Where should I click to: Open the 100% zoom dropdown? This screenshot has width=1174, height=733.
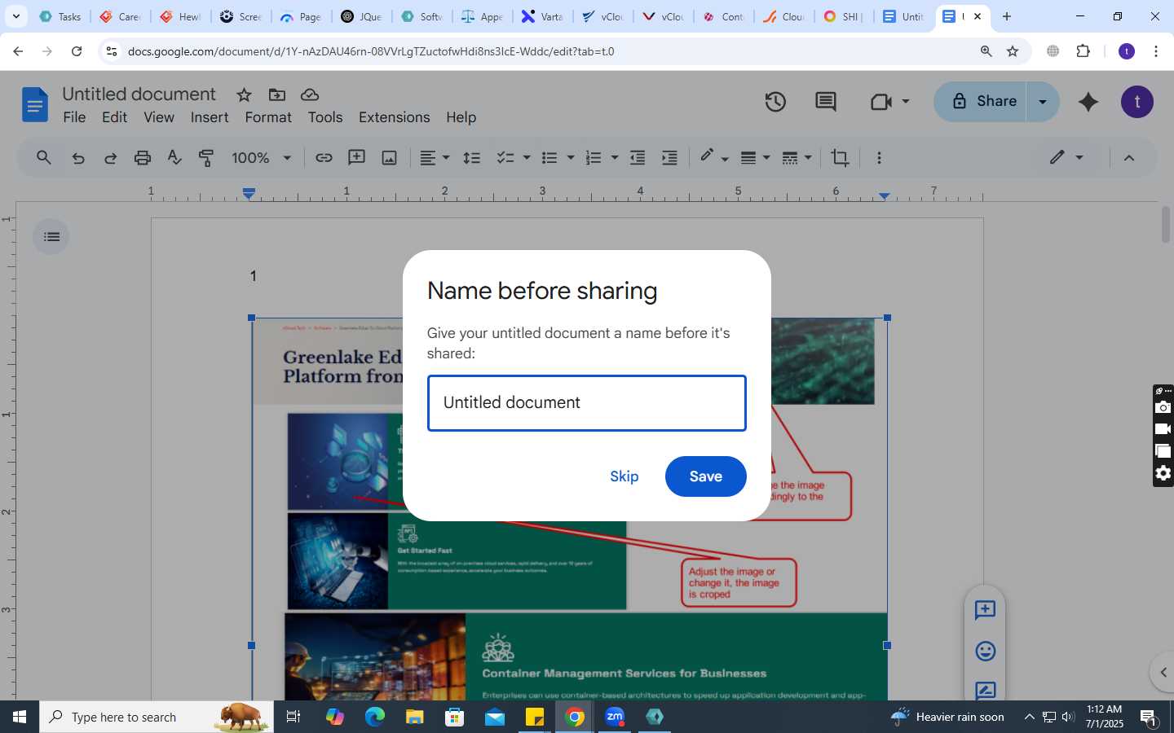261,158
